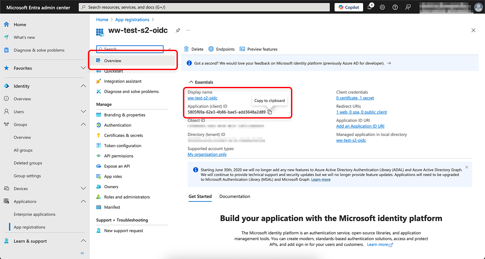Open Preview features
Viewport: 485px width, 259px height.
pyautogui.click(x=258, y=49)
